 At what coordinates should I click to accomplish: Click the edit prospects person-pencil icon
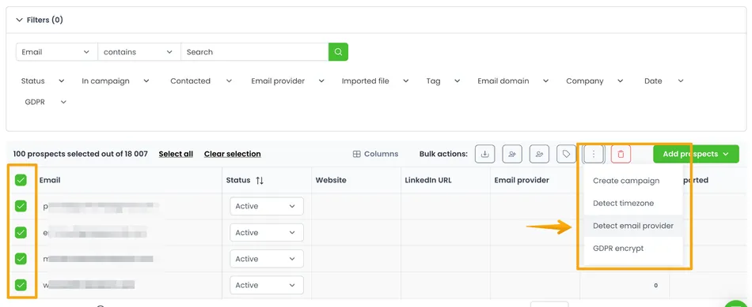540,154
